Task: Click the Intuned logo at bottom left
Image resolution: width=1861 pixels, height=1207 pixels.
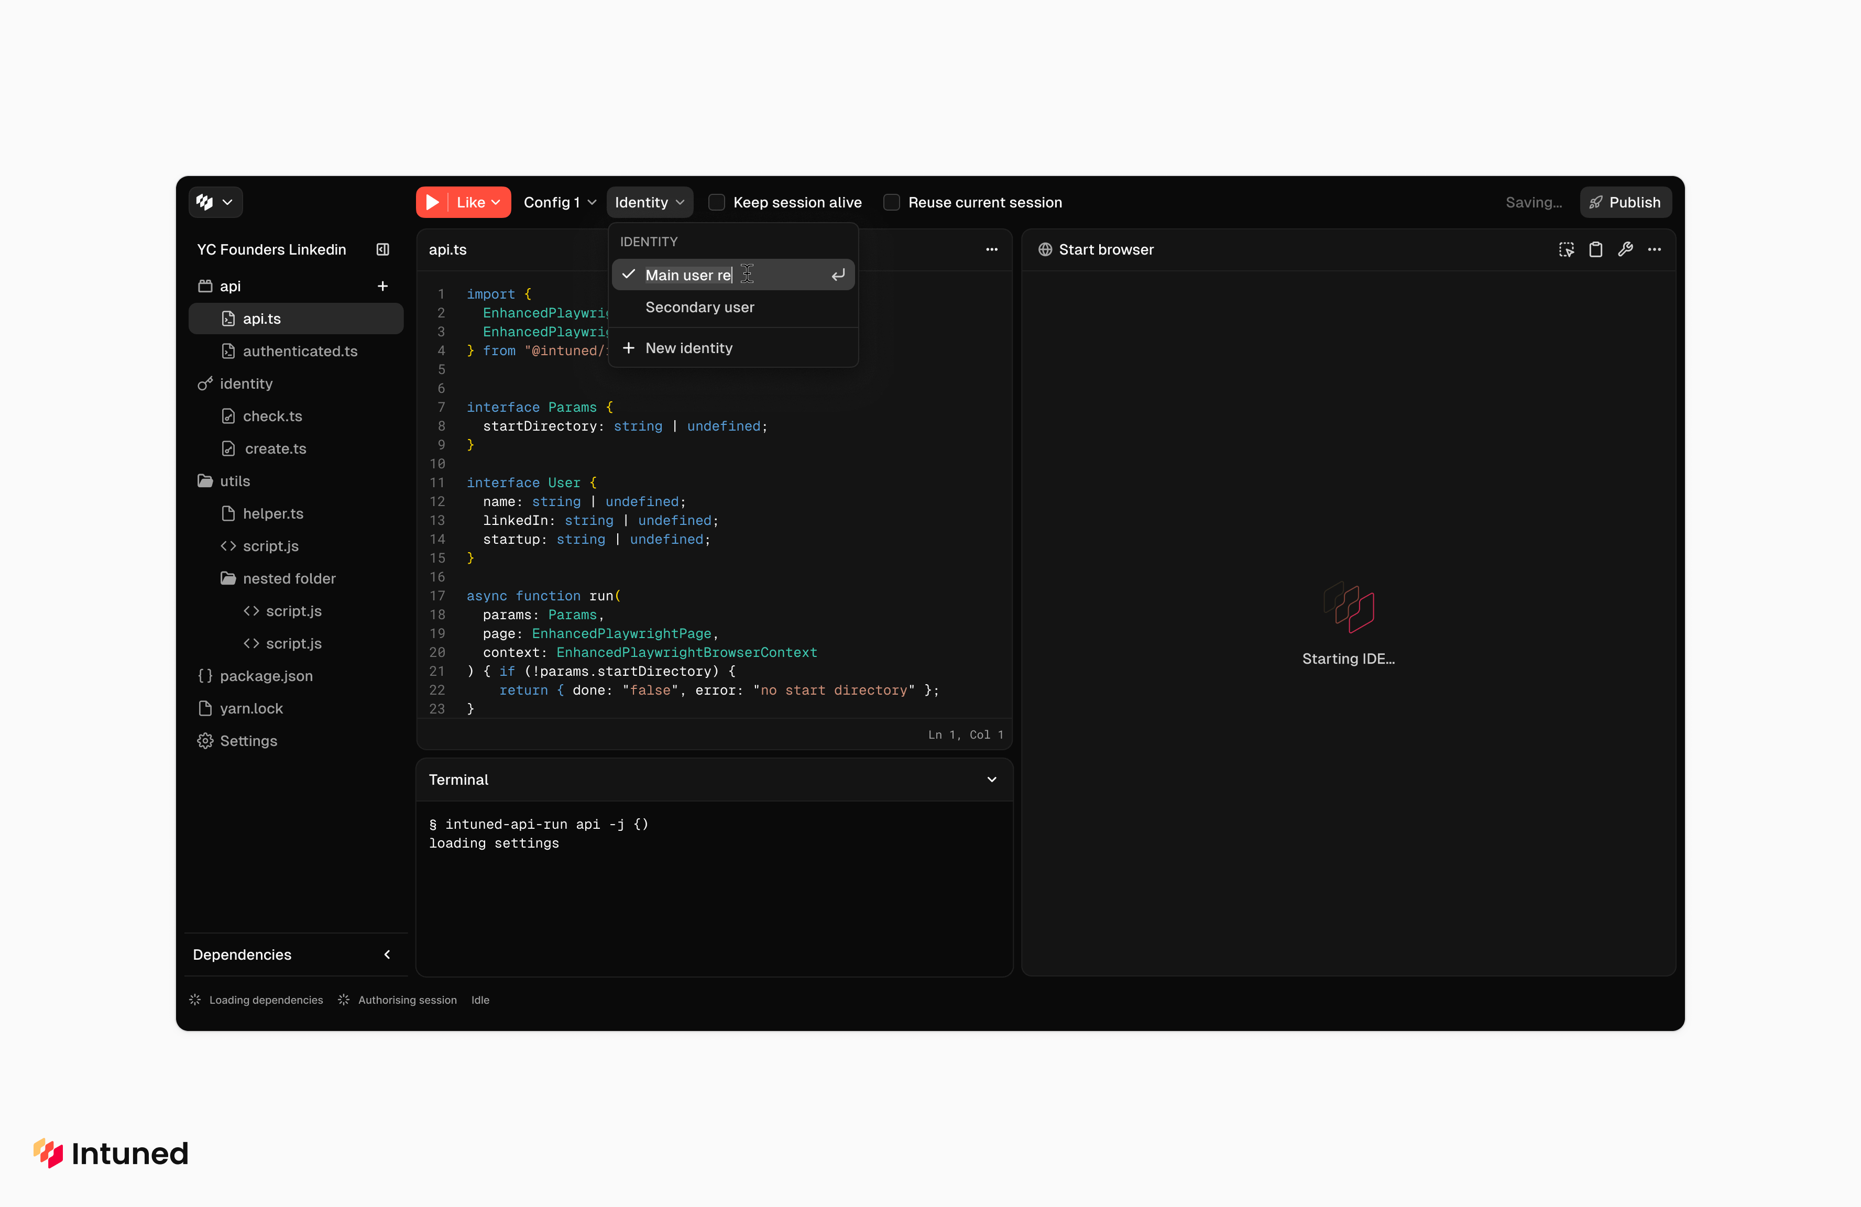Action: 110,1153
